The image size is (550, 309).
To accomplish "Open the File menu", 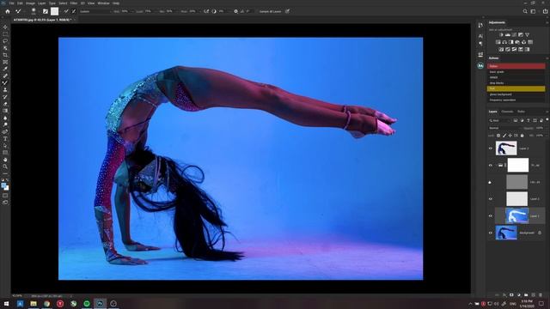I will click(11, 3).
